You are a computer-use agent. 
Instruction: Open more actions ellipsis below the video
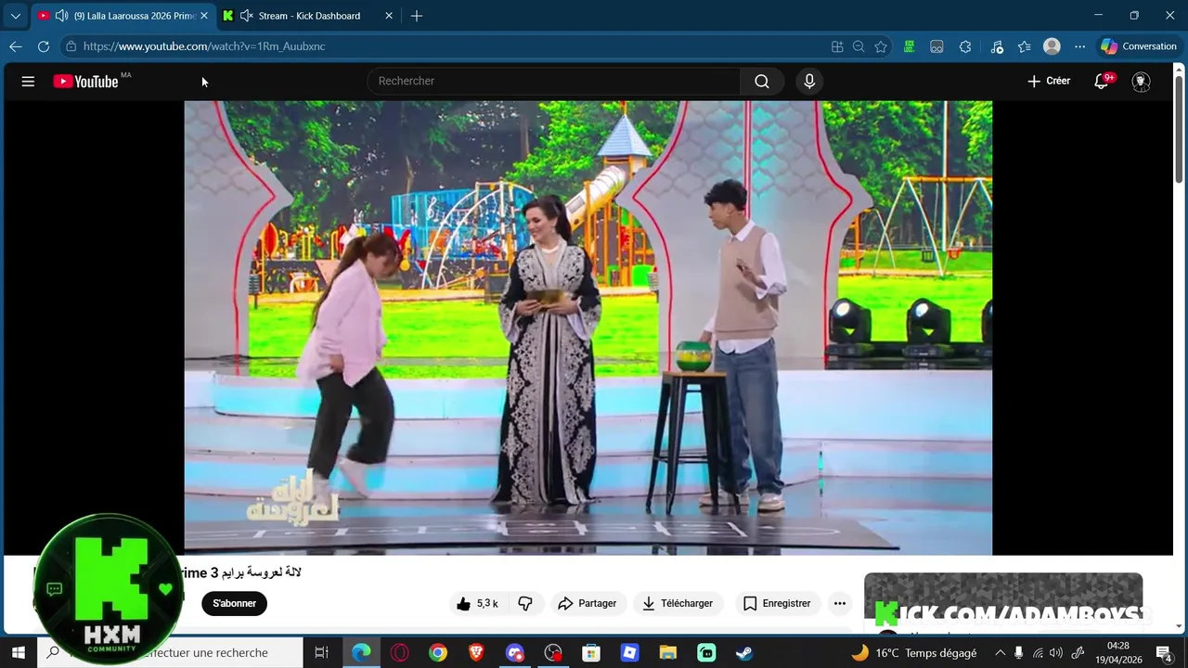(x=840, y=603)
